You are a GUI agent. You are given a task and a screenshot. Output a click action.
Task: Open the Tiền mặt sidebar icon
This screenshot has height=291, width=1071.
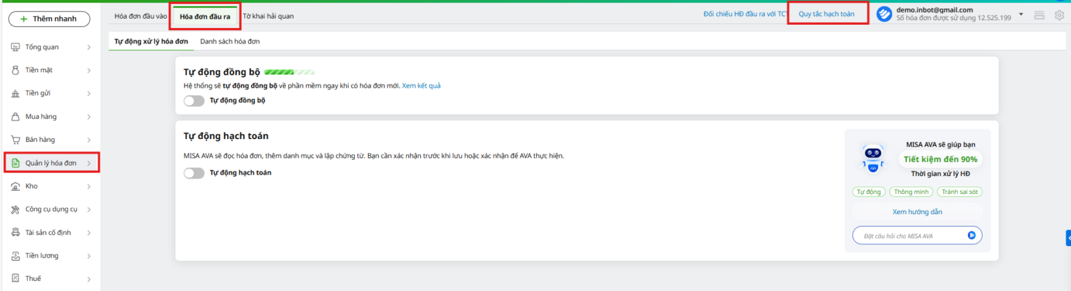15,70
